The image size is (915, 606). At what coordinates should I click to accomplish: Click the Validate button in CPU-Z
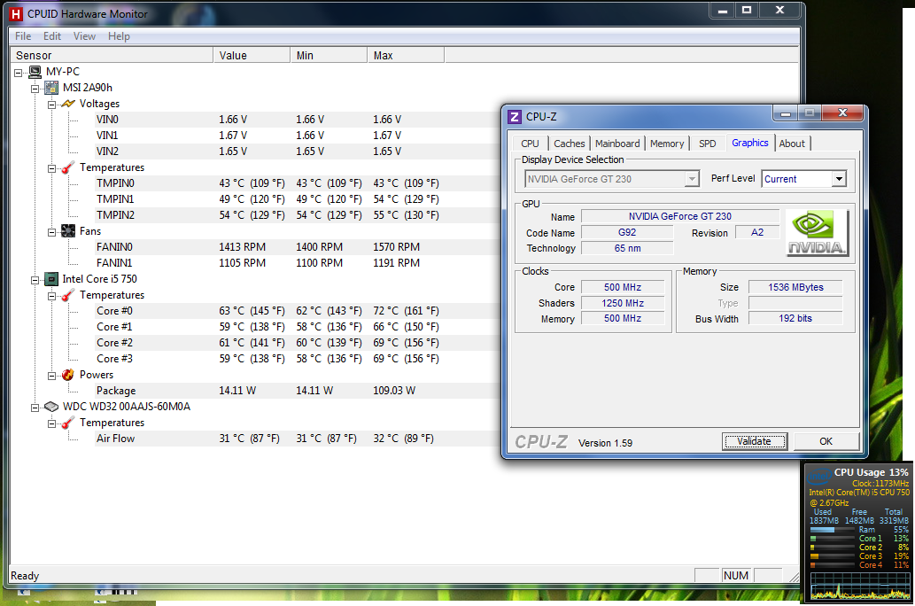coord(754,441)
